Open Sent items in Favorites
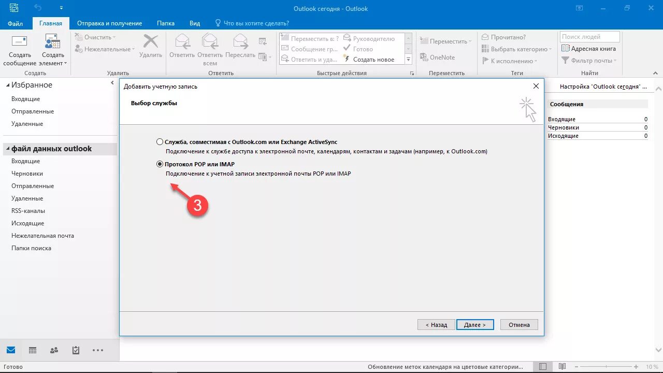663x373 pixels. point(33,111)
